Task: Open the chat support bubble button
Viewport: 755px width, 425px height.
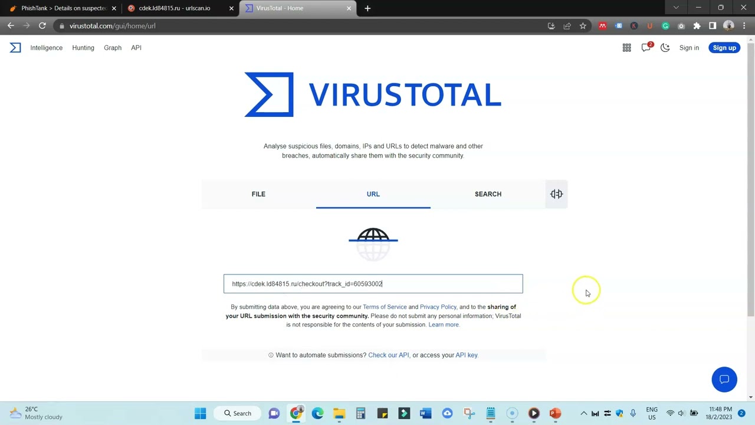Action: tap(724, 380)
